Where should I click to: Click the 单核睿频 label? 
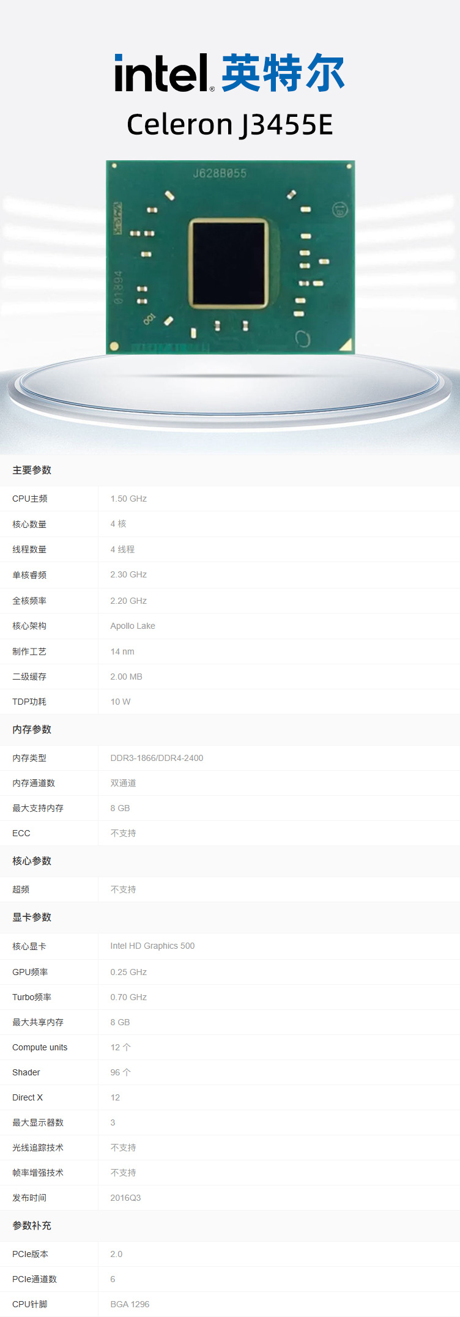point(29,575)
